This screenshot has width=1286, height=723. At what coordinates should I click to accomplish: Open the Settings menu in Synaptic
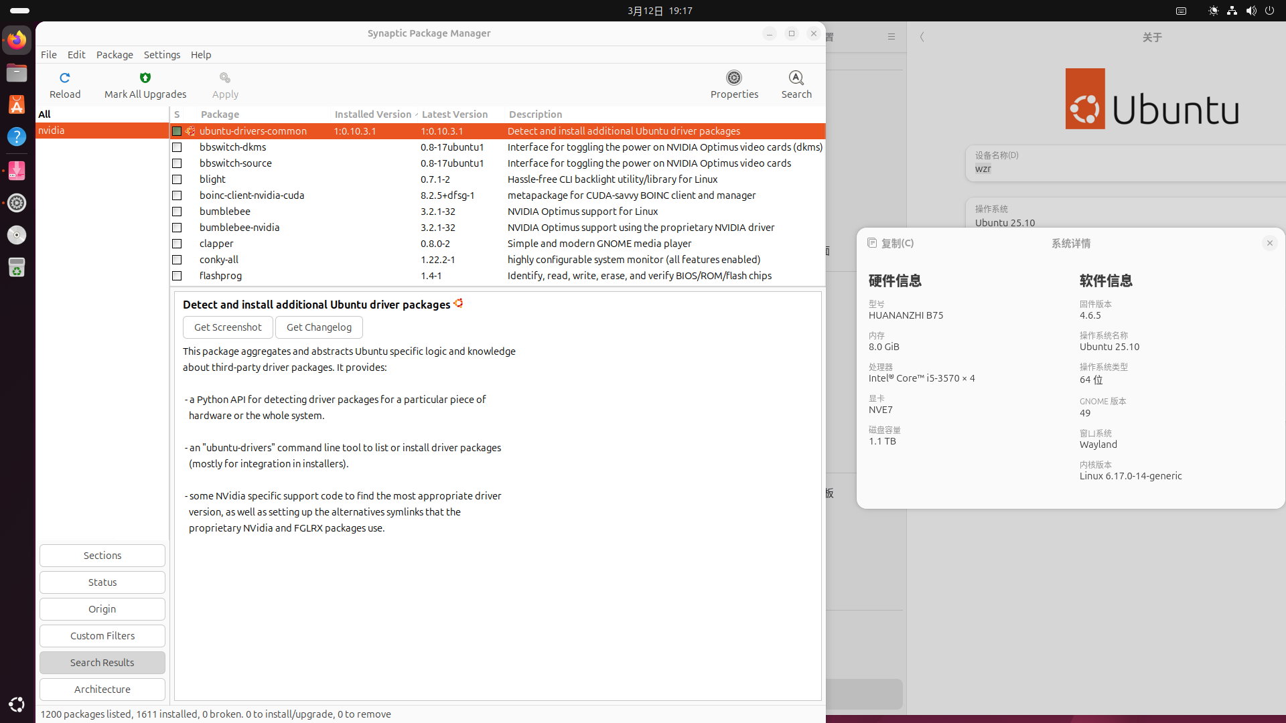tap(161, 55)
